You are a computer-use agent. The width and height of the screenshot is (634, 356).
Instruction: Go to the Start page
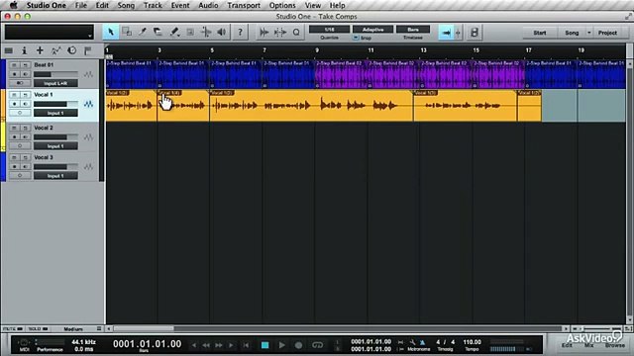[540, 33]
